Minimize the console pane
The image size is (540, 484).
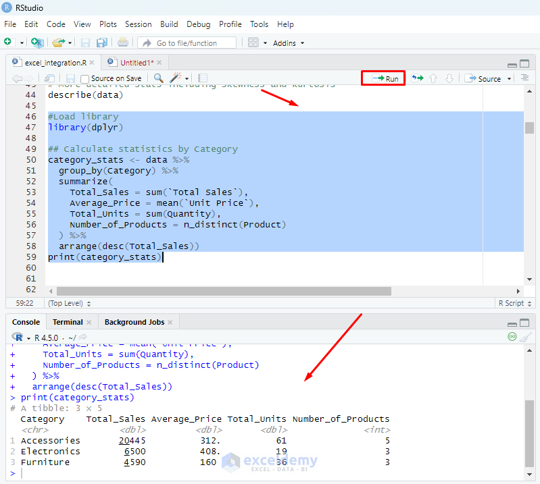(x=512, y=324)
